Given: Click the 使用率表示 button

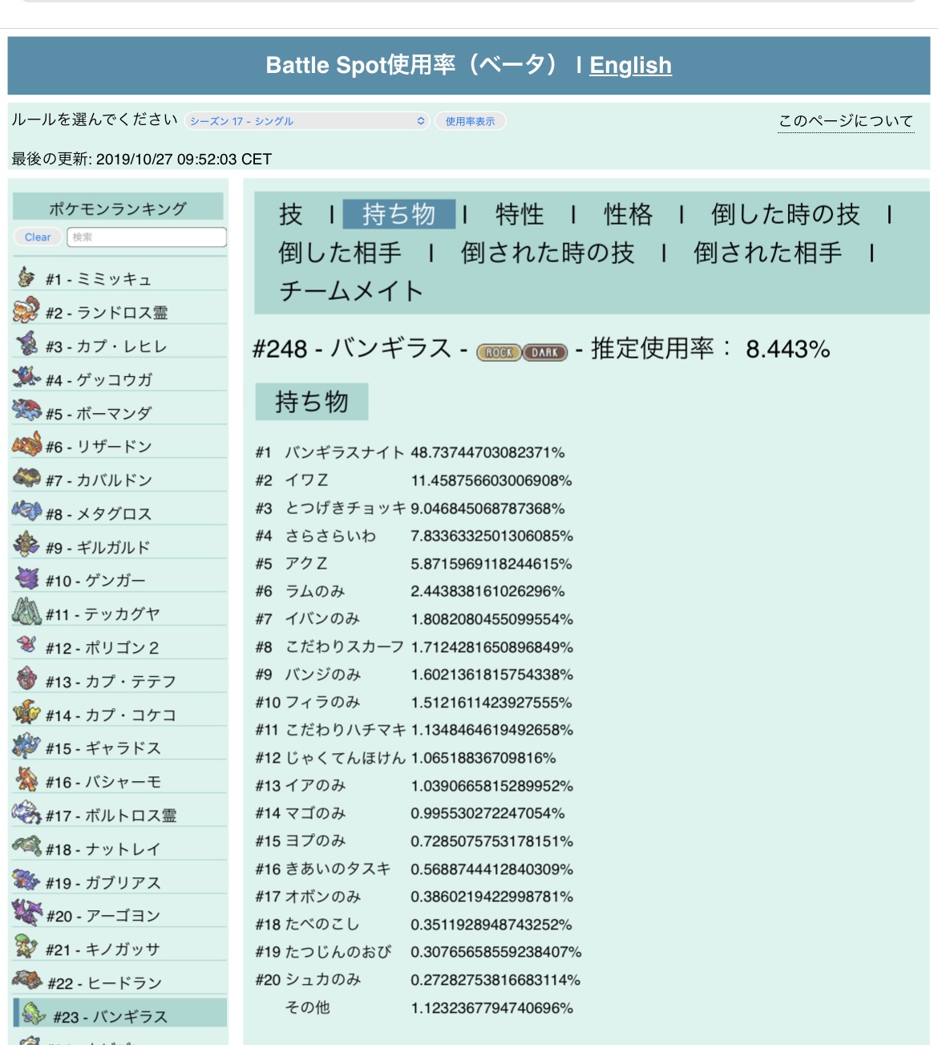Looking at the screenshot, I should click(x=471, y=121).
